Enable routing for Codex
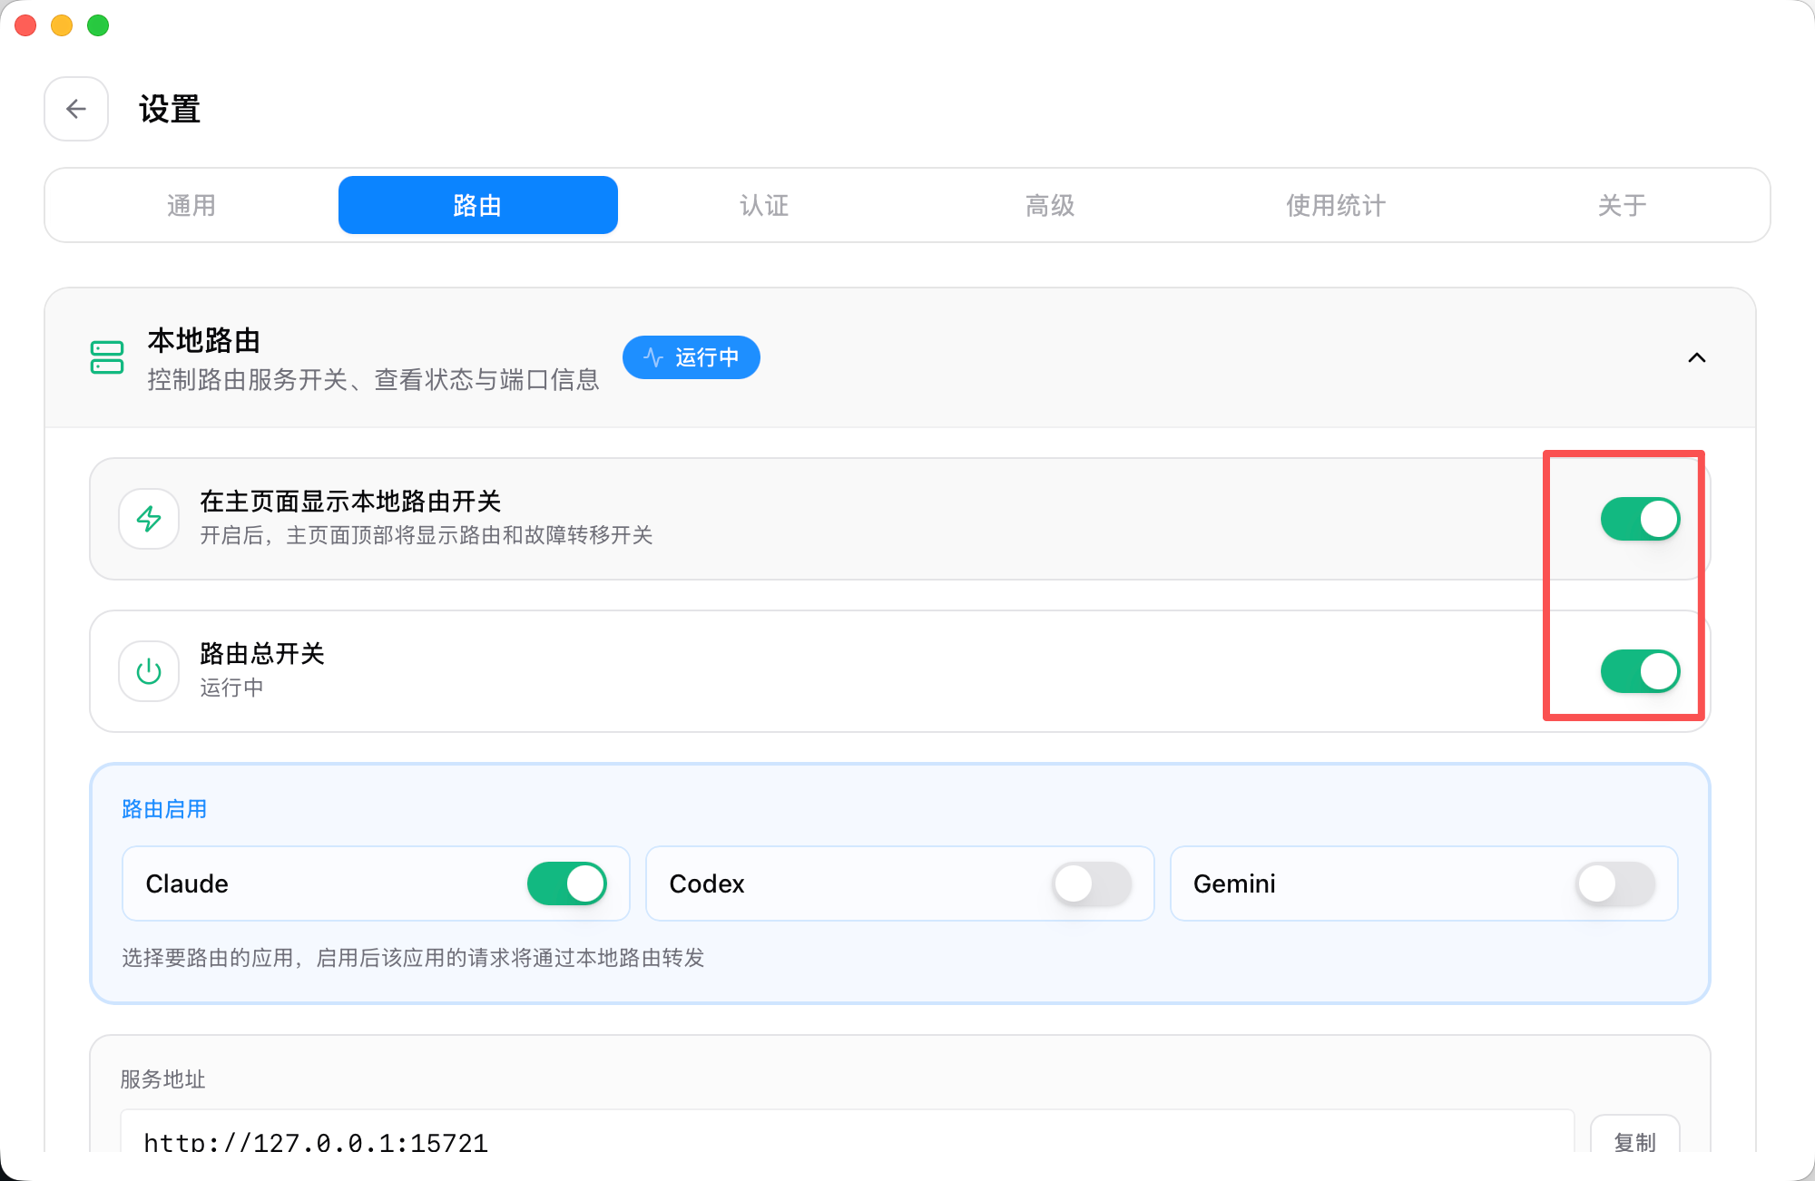This screenshot has width=1815, height=1181. pos(1092,883)
